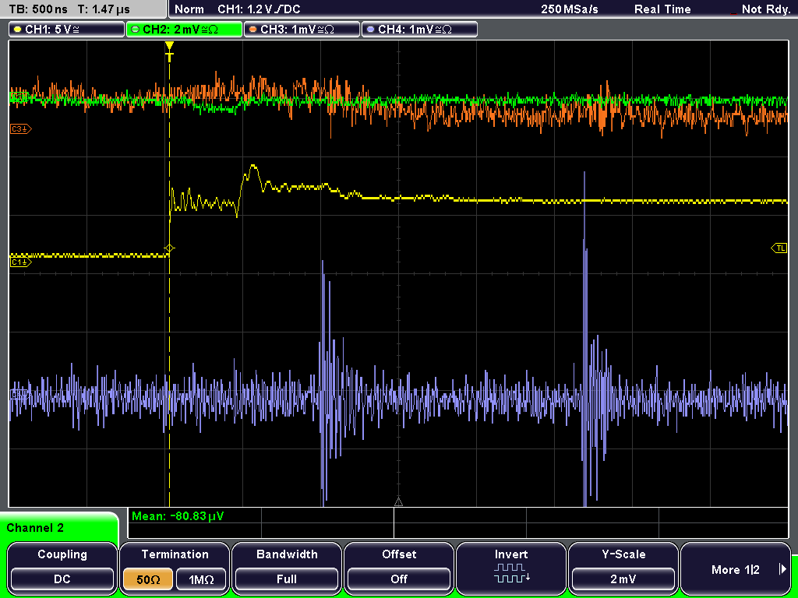Screen dimensions: 798x598
Task: Set termination to 1MΩ
Action: (201, 579)
